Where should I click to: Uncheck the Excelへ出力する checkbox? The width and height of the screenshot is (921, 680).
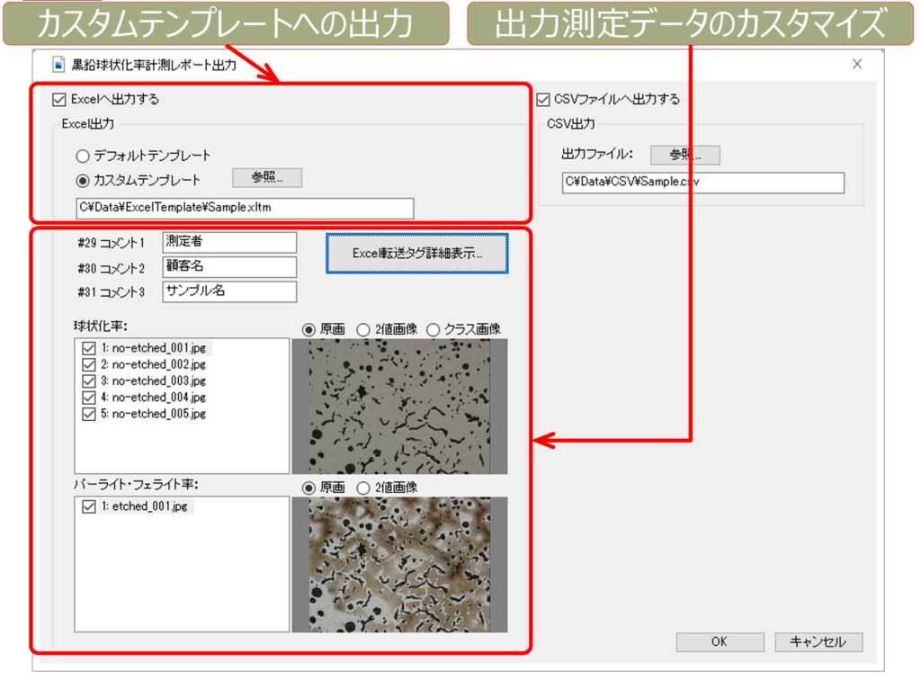pos(60,99)
